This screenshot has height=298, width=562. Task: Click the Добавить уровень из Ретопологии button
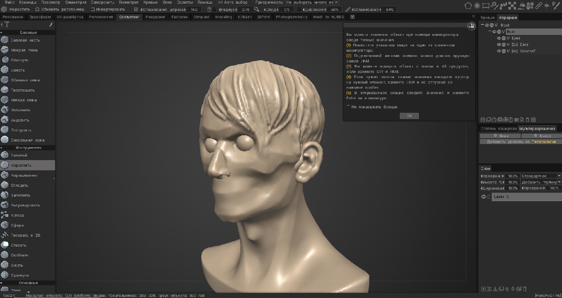click(x=521, y=142)
